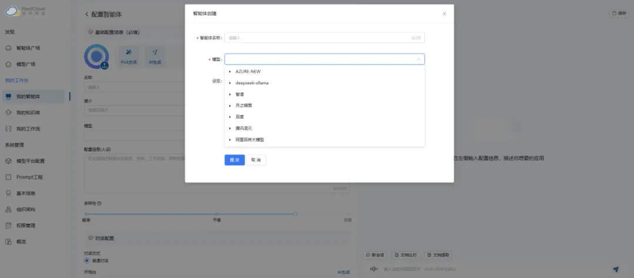
Task: Collapse the 模型 dropdown using its arrow
Action: click(418, 59)
